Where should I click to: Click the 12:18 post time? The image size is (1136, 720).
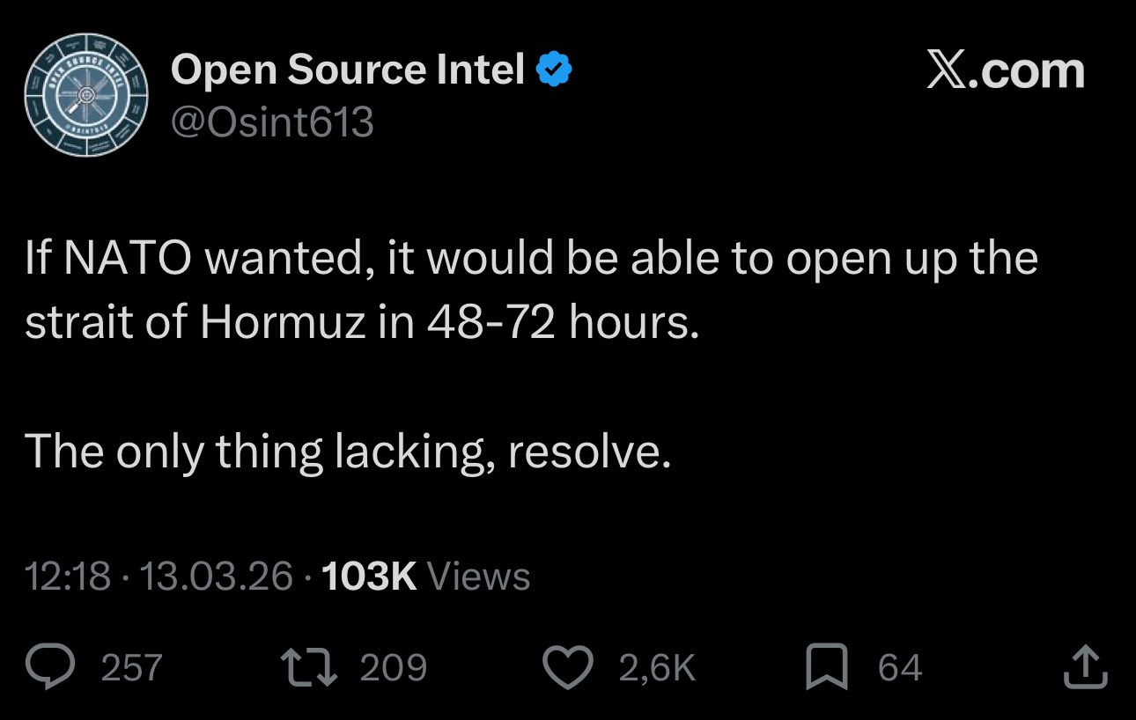tap(68, 577)
